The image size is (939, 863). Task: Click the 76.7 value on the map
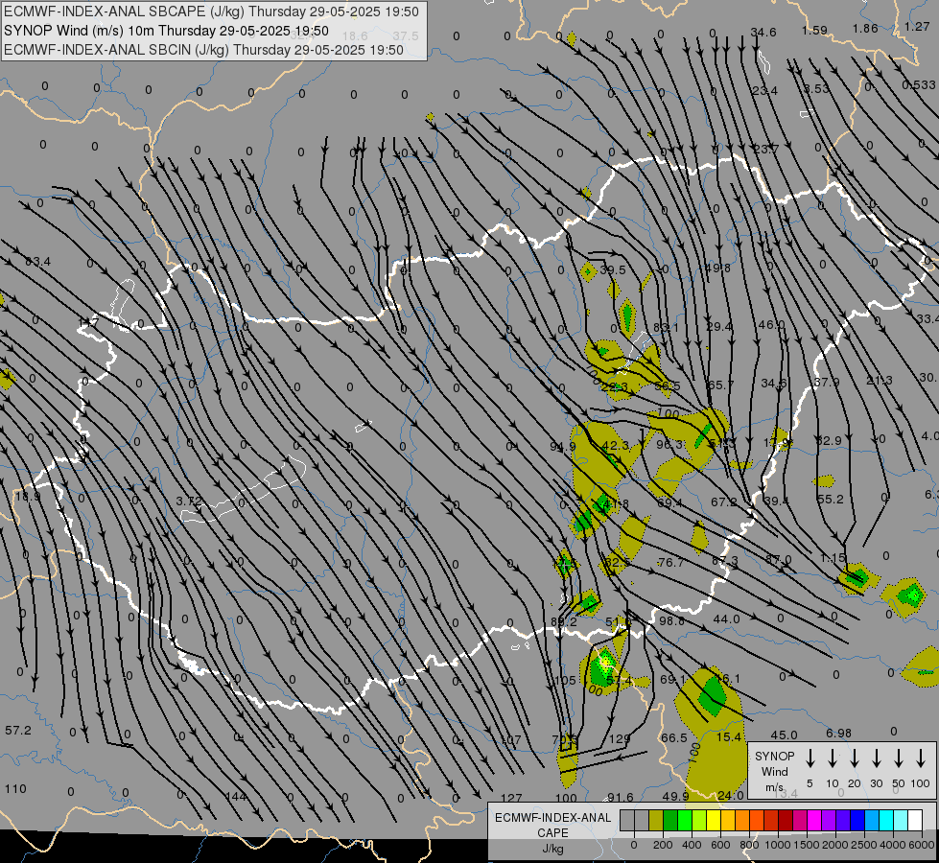click(x=670, y=562)
